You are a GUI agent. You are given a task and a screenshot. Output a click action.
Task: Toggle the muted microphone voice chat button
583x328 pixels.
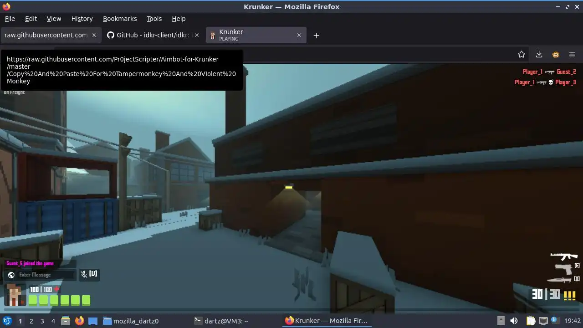tap(89, 274)
